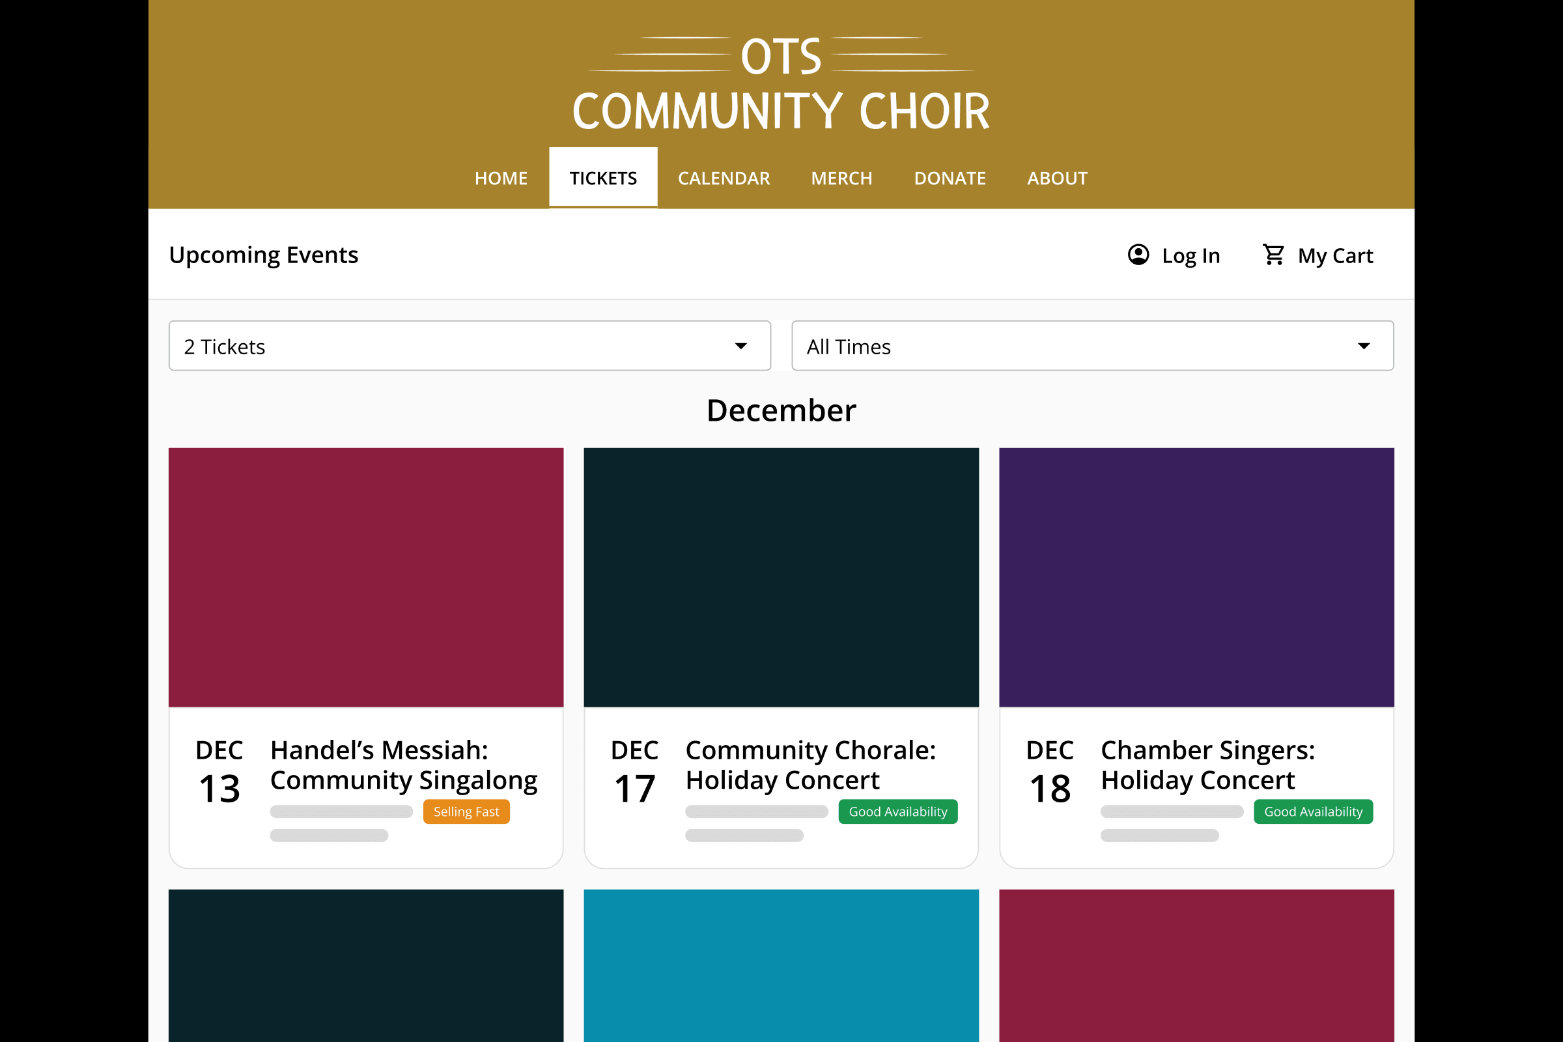Click the shopping cart icon
This screenshot has height=1042, width=1563.
coord(1273,255)
